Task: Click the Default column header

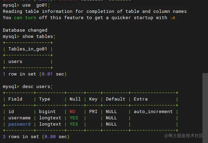Action: pos(116,99)
